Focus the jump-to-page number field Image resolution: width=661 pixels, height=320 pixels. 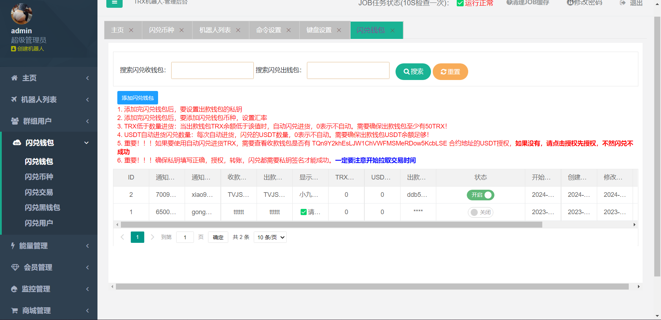[185, 237]
